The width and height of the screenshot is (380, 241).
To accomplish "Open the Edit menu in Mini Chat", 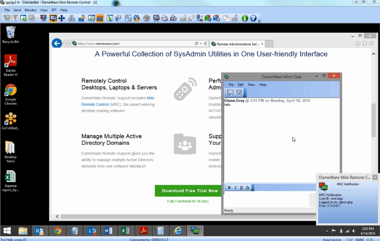I will pos(240,84).
